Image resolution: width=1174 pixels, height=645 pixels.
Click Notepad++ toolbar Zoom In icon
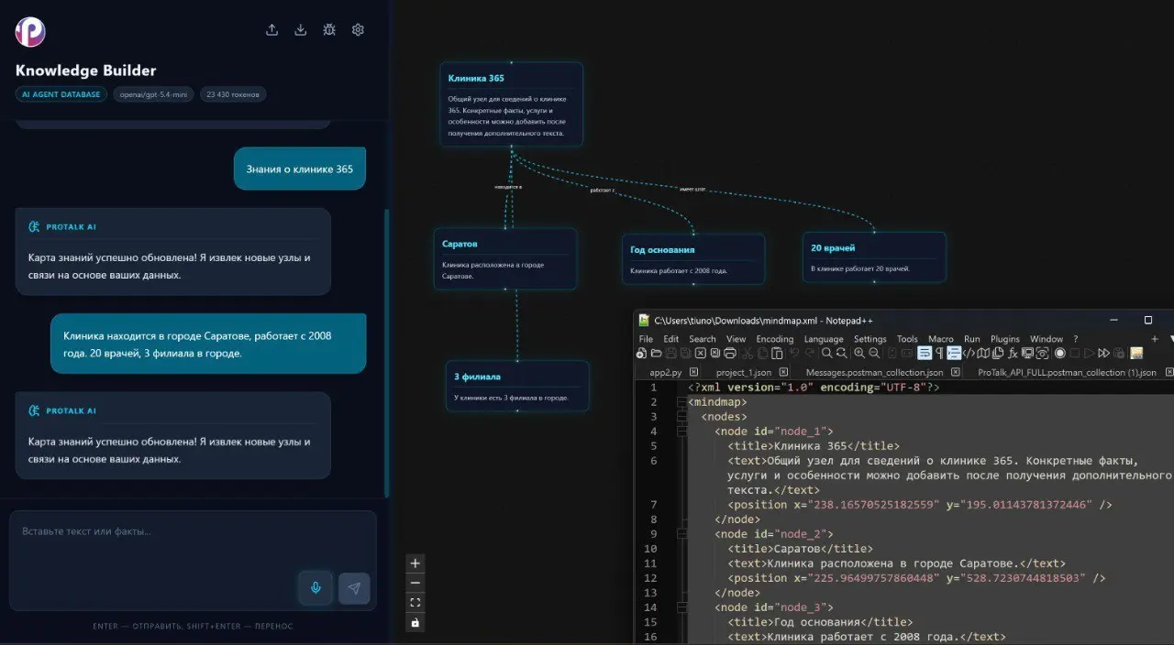pyautogui.click(x=860, y=353)
